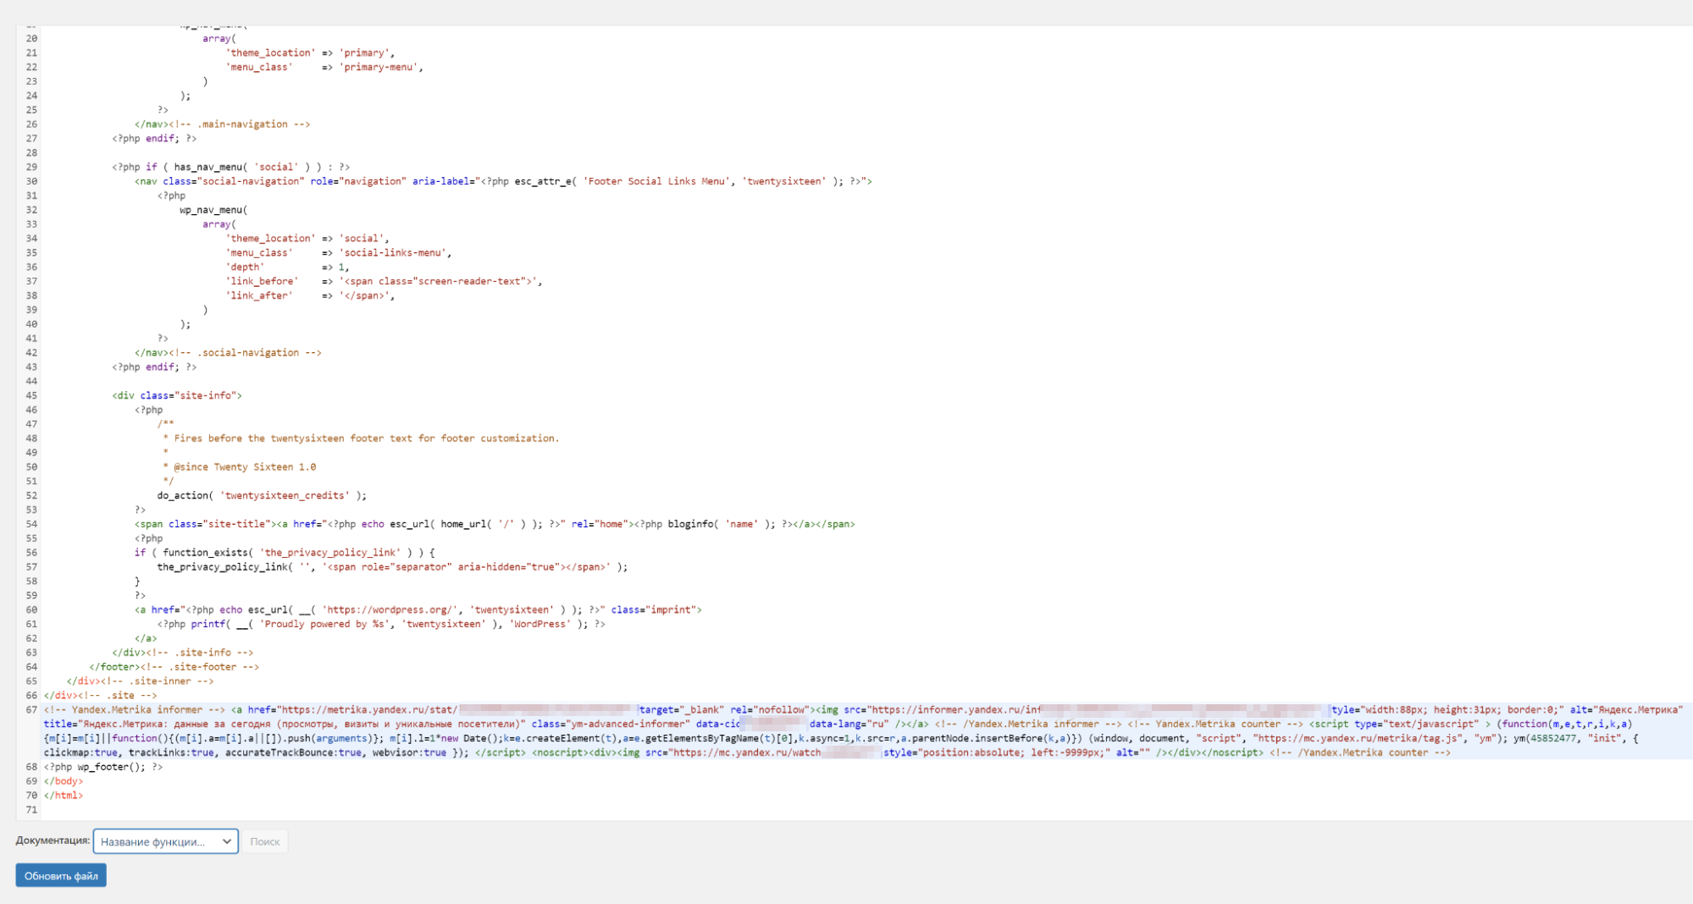Open the function name documentation dropdown
This screenshot has width=1693, height=904.
tap(165, 841)
